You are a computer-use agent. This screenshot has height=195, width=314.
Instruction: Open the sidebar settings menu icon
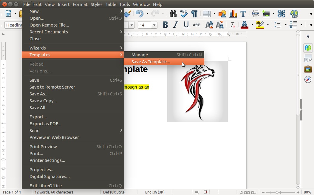(308, 36)
